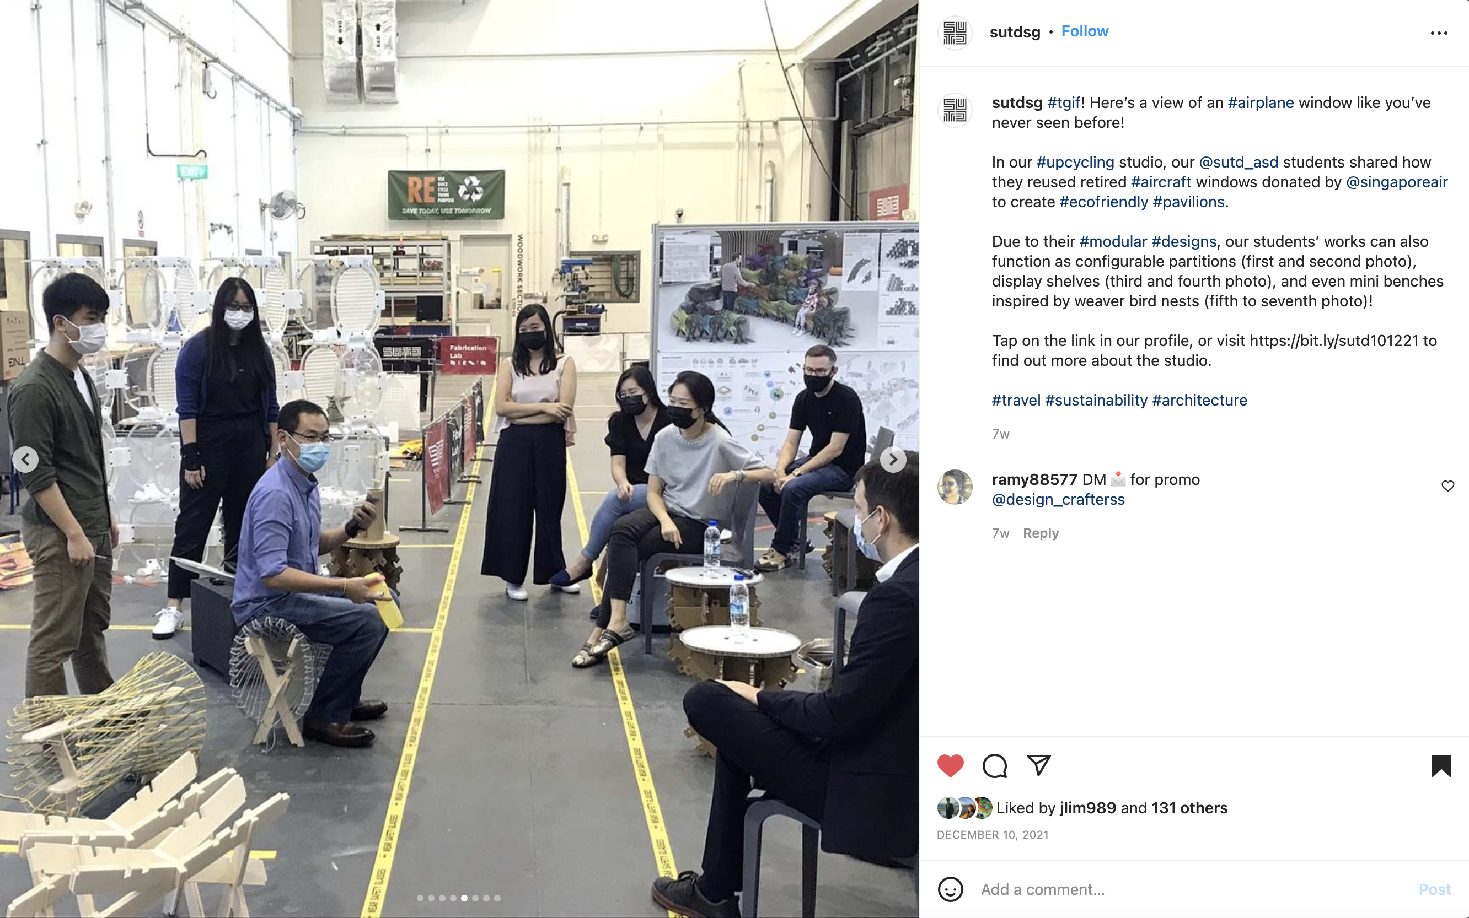The width and height of the screenshot is (1469, 918).
Task: Reply to ramy88577's comment
Action: [x=1040, y=533]
